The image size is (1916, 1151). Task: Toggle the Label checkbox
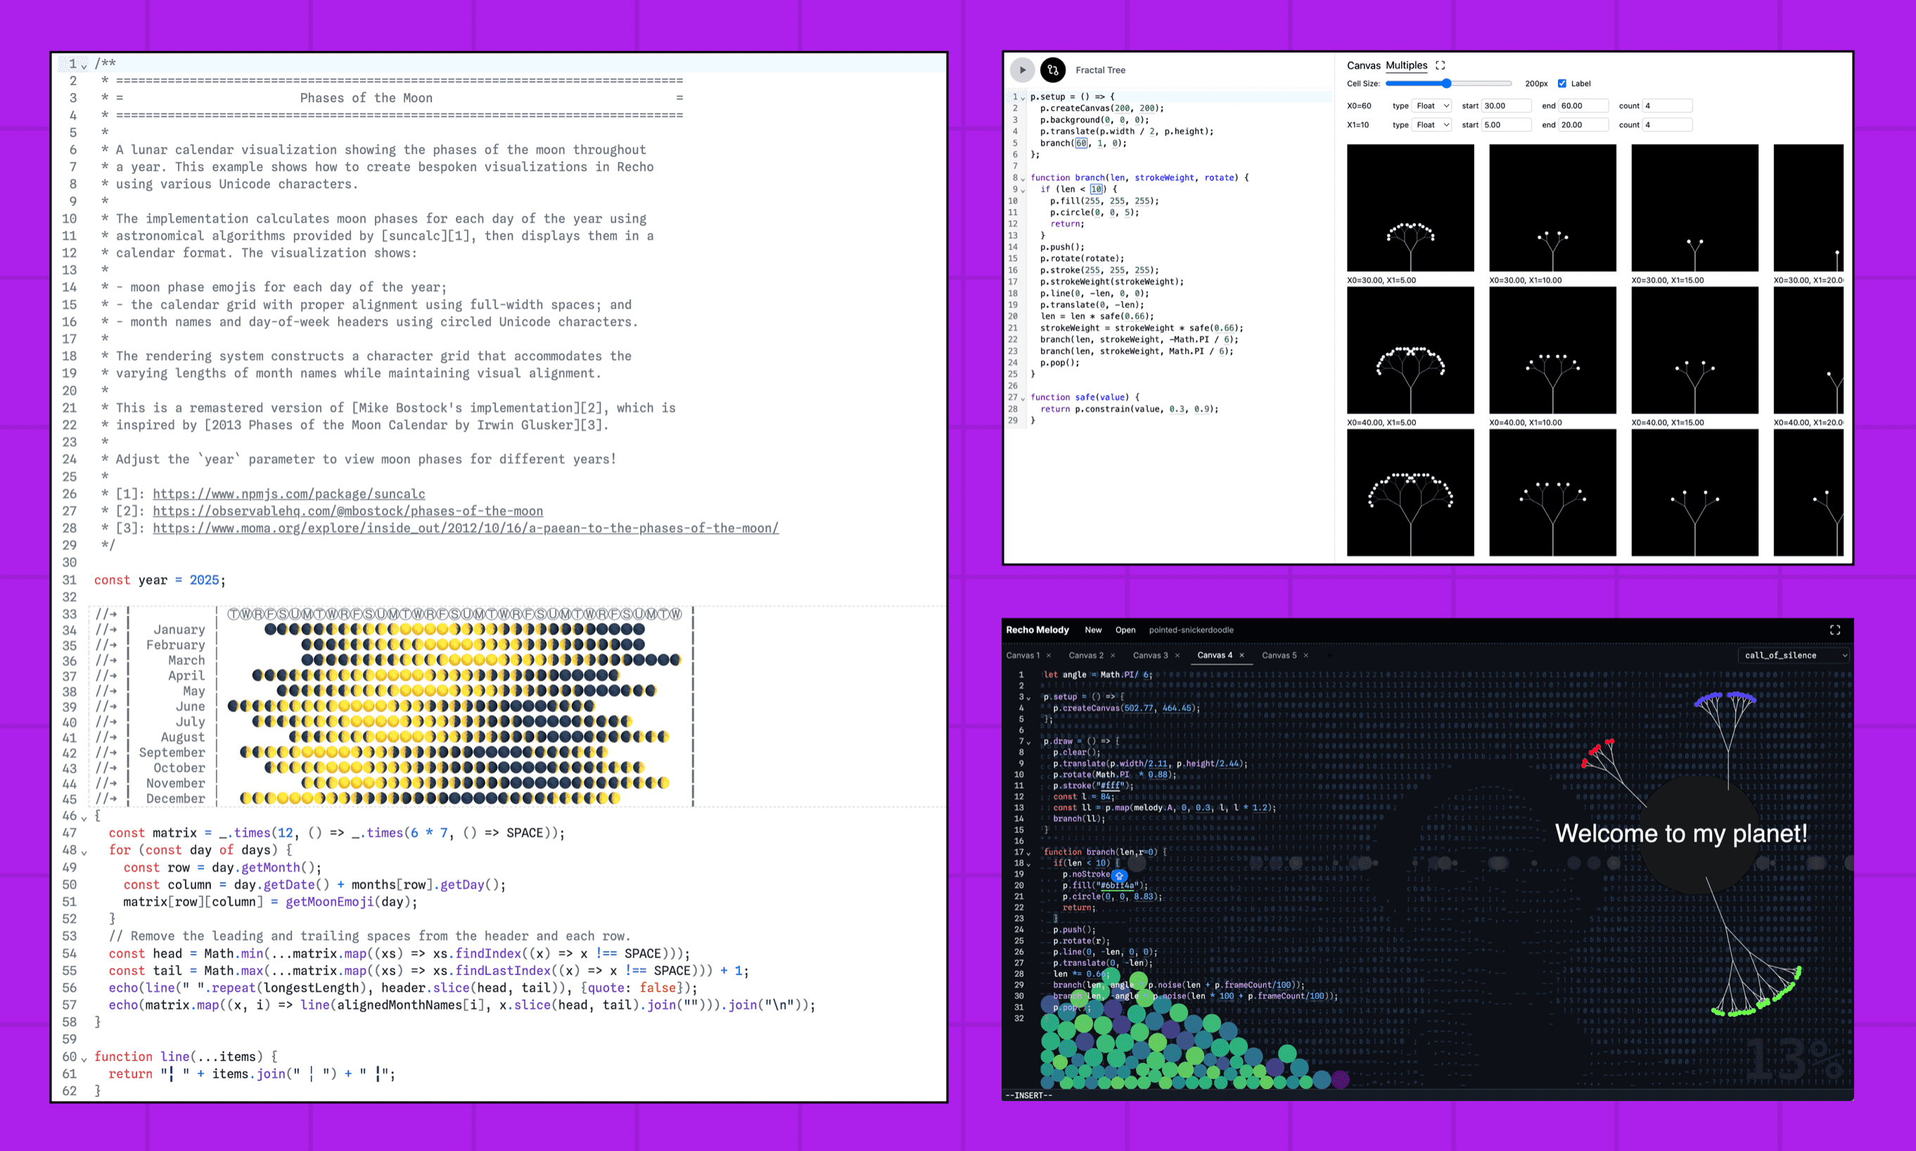click(1561, 84)
